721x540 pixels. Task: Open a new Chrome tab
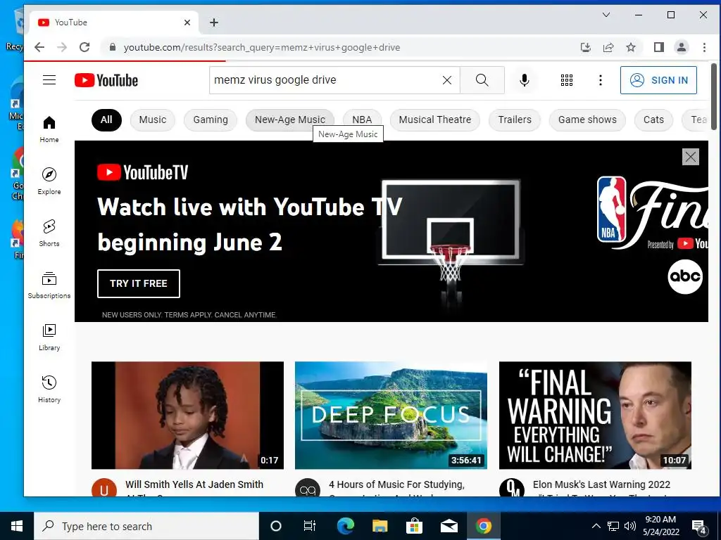[214, 22]
